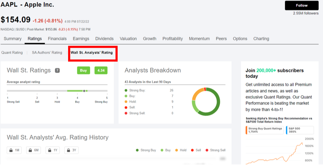The height and width of the screenshot is (166, 323).
Task: Click the 43 Analysts in the Last 90 Days text
Action: tap(148, 82)
